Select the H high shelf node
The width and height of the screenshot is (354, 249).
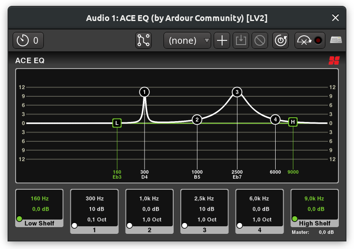293,122
